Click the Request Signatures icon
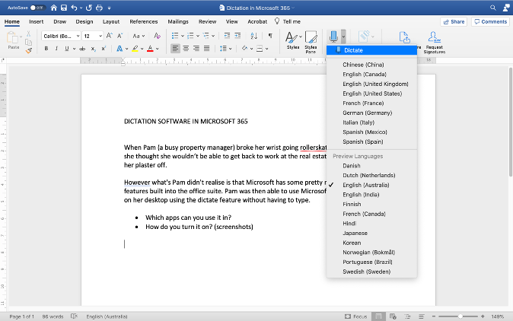This screenshot has height=321, width=513. pos(435,40)
